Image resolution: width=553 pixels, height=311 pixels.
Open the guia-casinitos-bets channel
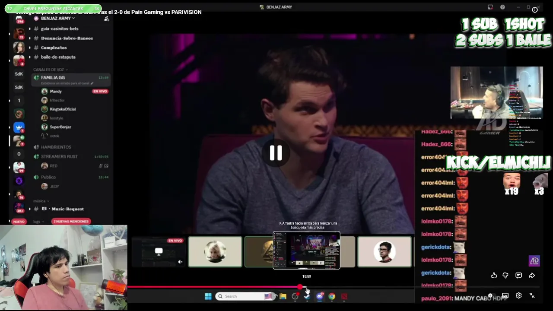tap(60, 29)
